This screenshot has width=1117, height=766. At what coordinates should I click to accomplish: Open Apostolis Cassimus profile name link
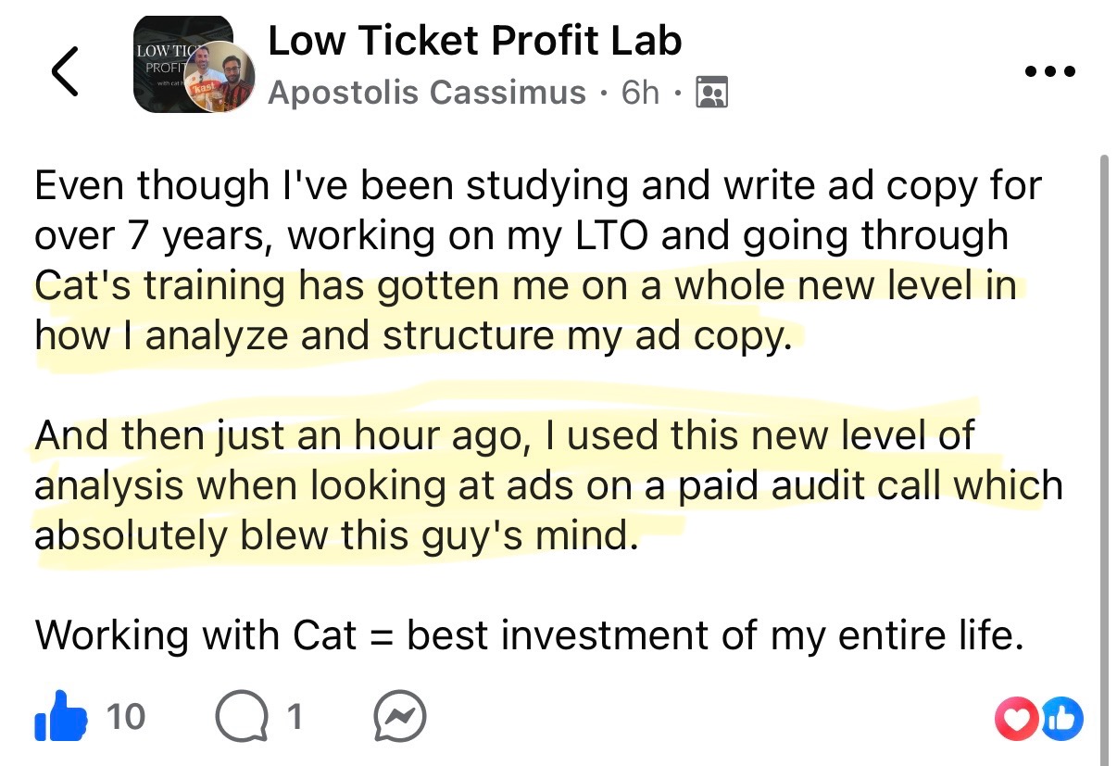pos(427,93)
